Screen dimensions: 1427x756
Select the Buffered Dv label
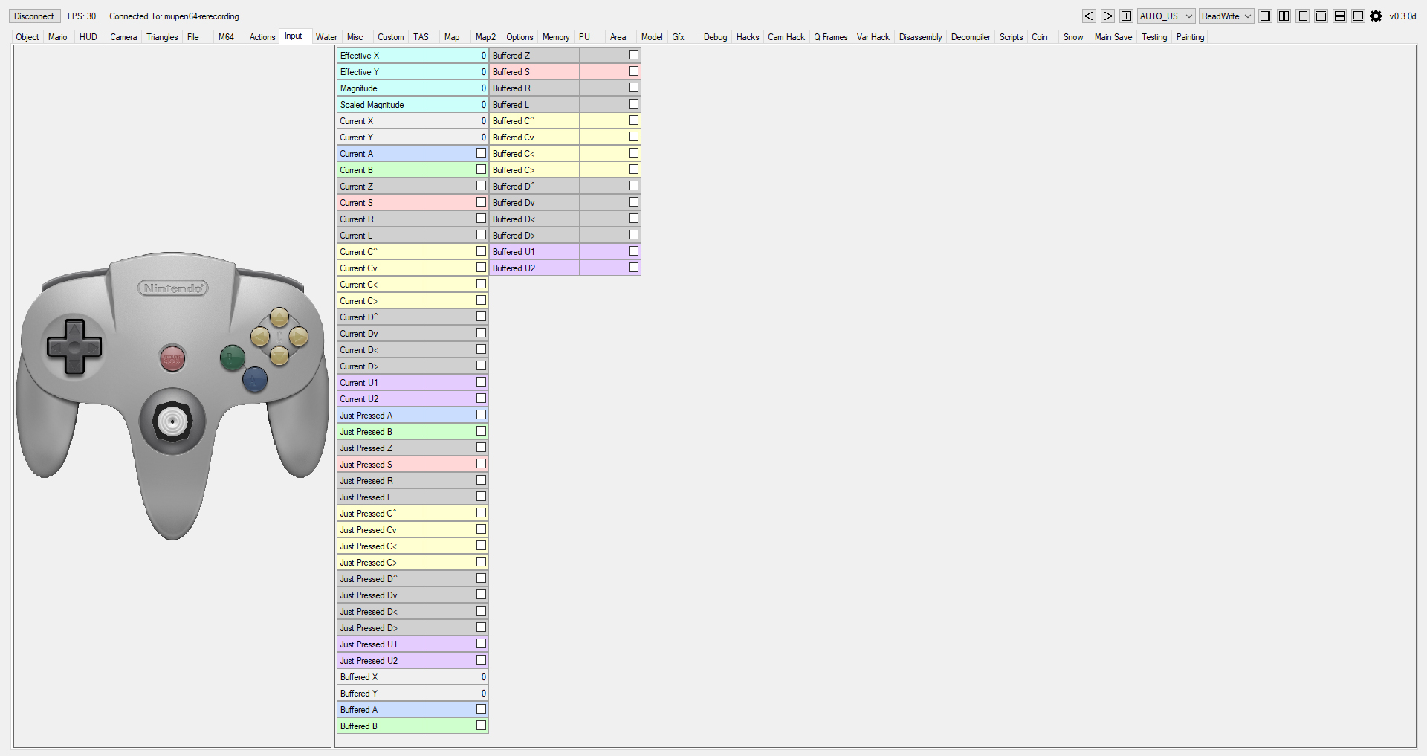pos(514,203)
